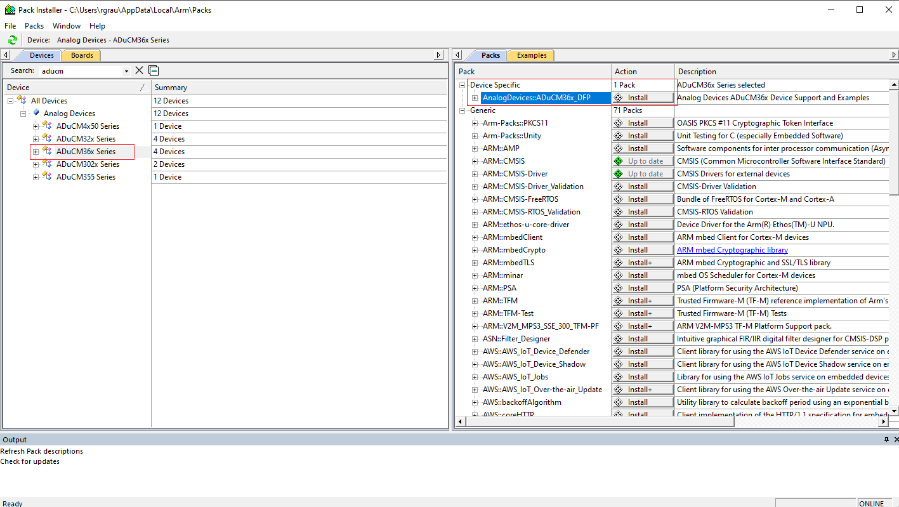This screenshot has height=507, width=899.
Task: Expand the ADuCM4x50 Series node
Action: (x=36, y=126)
